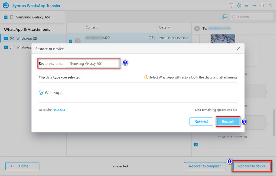
Task: Open the blossom photo thumbnail in chat
Action: (x=223, y=39)
